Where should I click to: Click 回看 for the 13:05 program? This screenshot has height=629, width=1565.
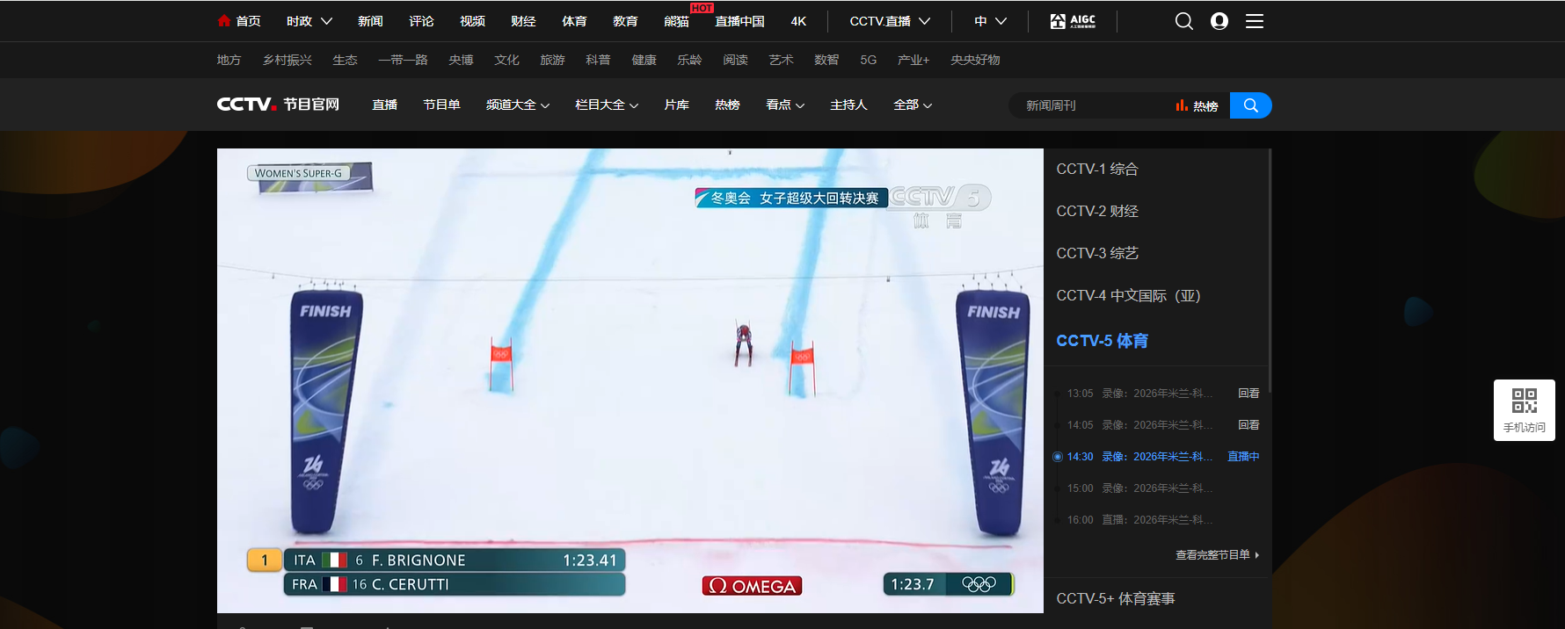(1248, 394)
